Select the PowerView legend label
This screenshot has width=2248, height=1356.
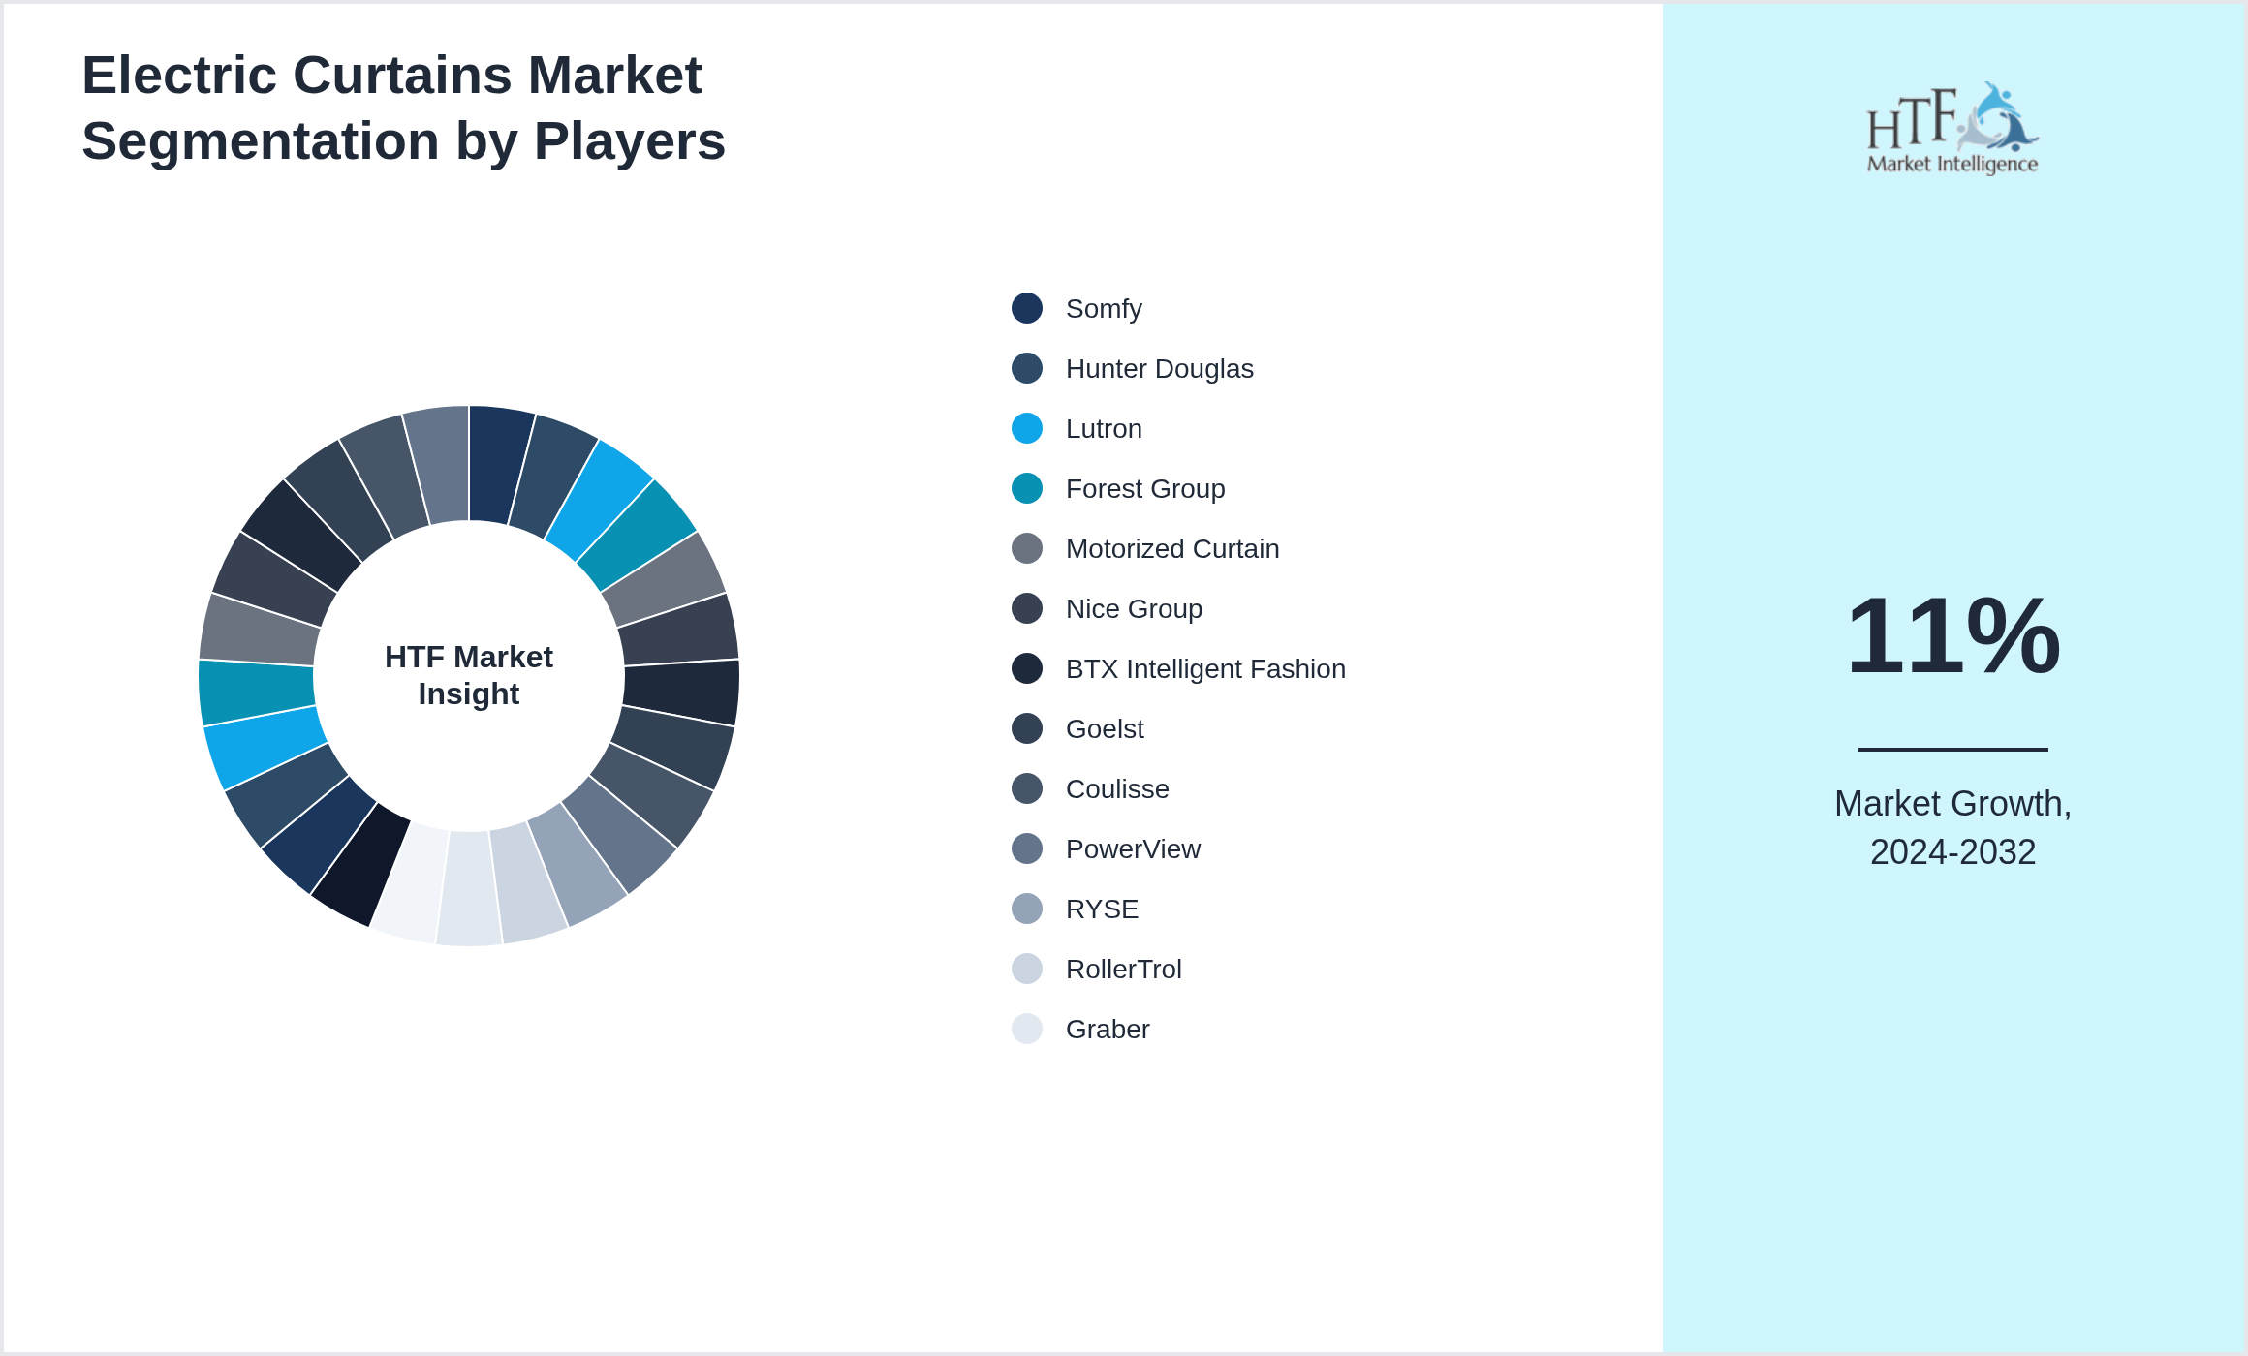point(1133,849)
